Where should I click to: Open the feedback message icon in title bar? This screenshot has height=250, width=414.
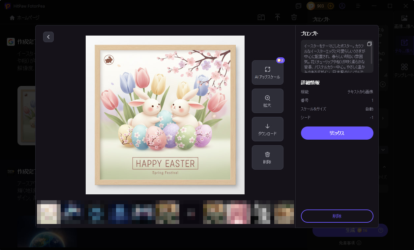click(299, 6)
